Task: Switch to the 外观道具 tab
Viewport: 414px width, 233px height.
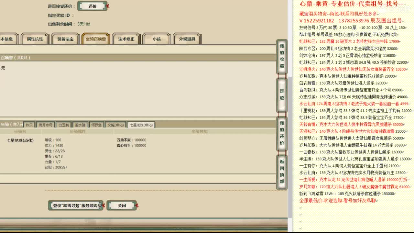Action: [x=187, y=39]
